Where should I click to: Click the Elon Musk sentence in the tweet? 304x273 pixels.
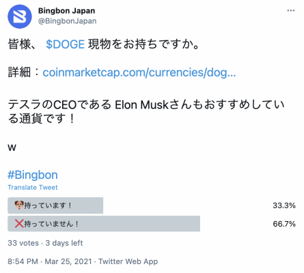146,111
